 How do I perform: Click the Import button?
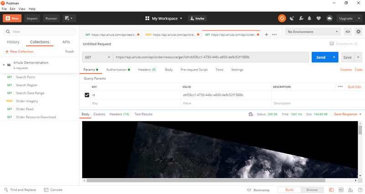pos(32,18)
